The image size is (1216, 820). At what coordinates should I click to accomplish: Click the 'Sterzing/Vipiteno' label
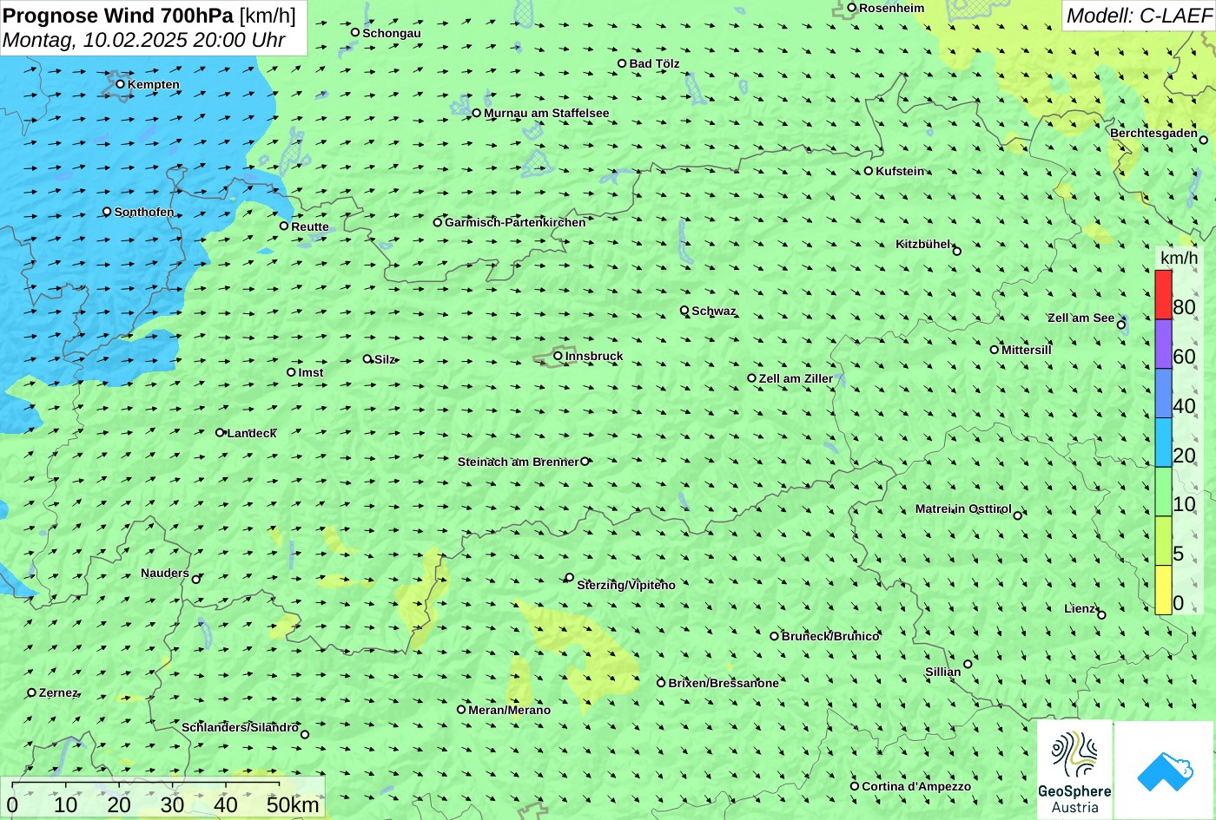(626, 585)
